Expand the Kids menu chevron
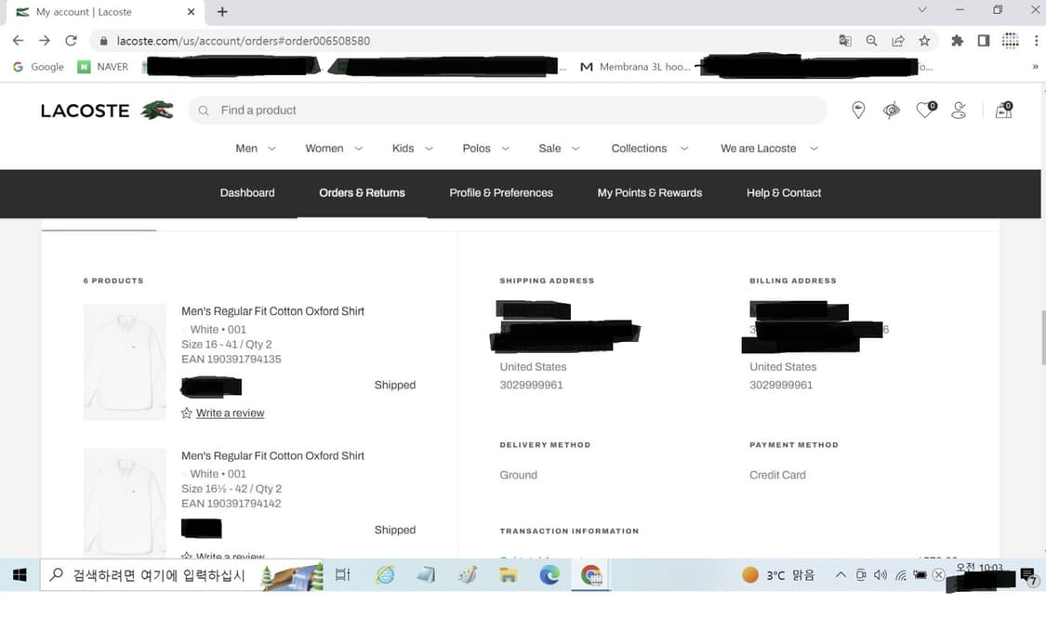Screen dimensions: 1046x617 [x=429, y=149]
